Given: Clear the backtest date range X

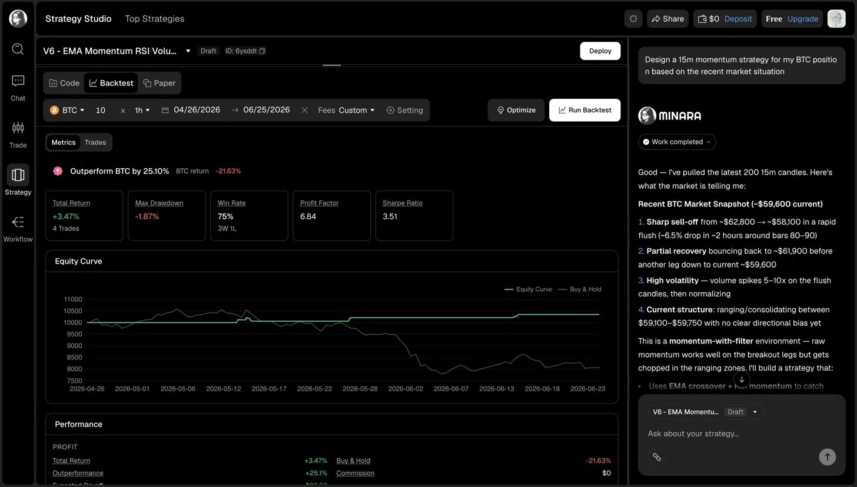Looking at the screenshot, I should coord(304,110).
